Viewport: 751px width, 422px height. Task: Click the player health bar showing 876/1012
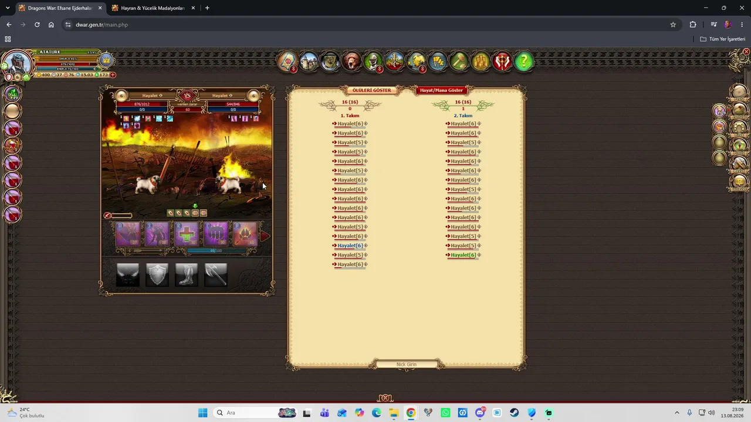[142, 104]
